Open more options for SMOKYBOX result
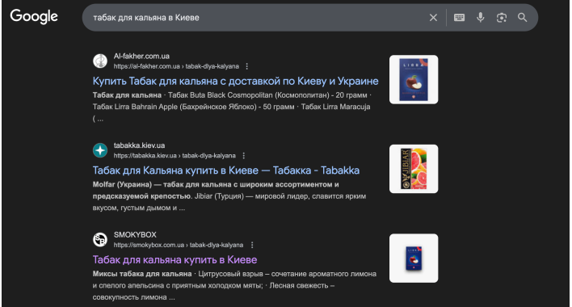The height and width of the screenshot is (307, 572). point(252,245)
